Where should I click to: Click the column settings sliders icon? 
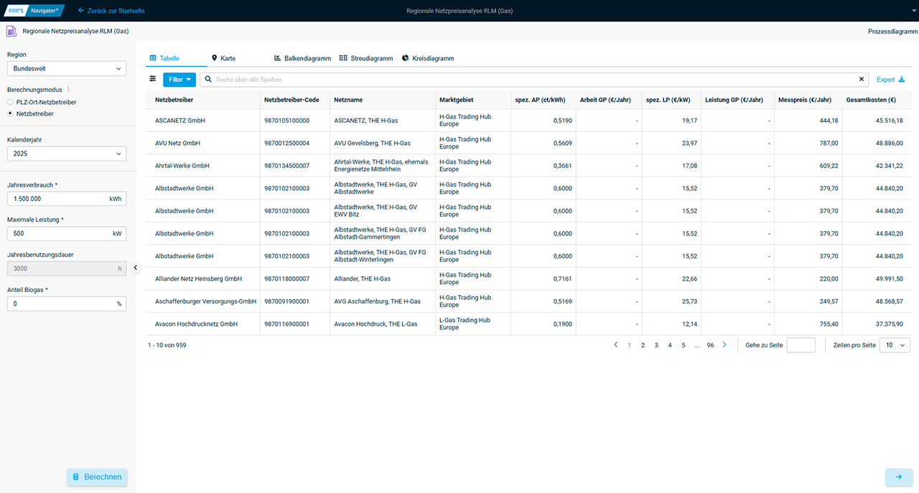(x=152, y=79)
